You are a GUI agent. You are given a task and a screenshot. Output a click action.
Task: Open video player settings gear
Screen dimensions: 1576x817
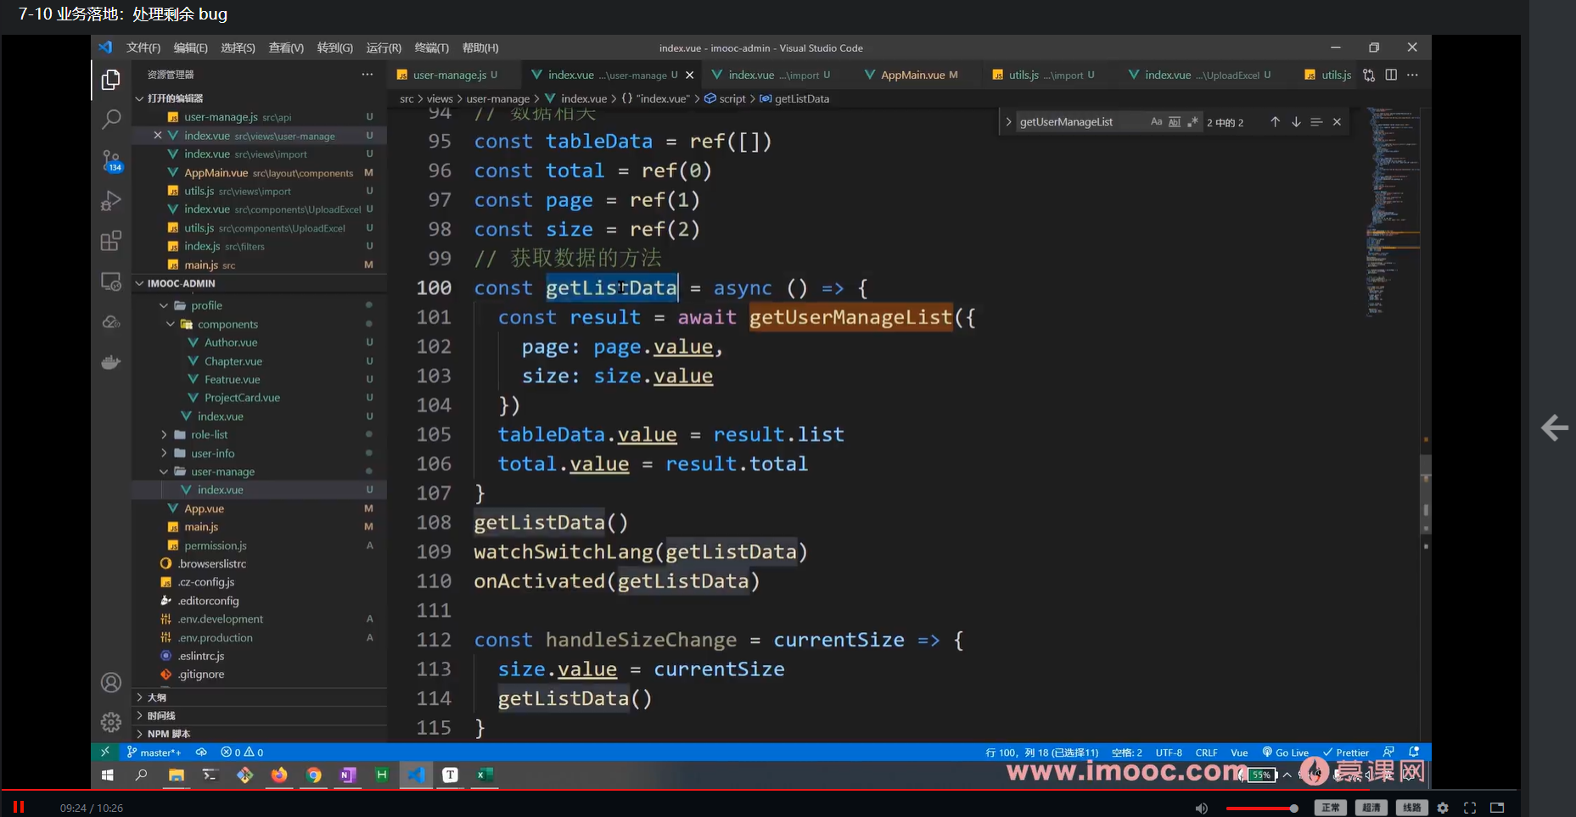(x=1443, y=808)
